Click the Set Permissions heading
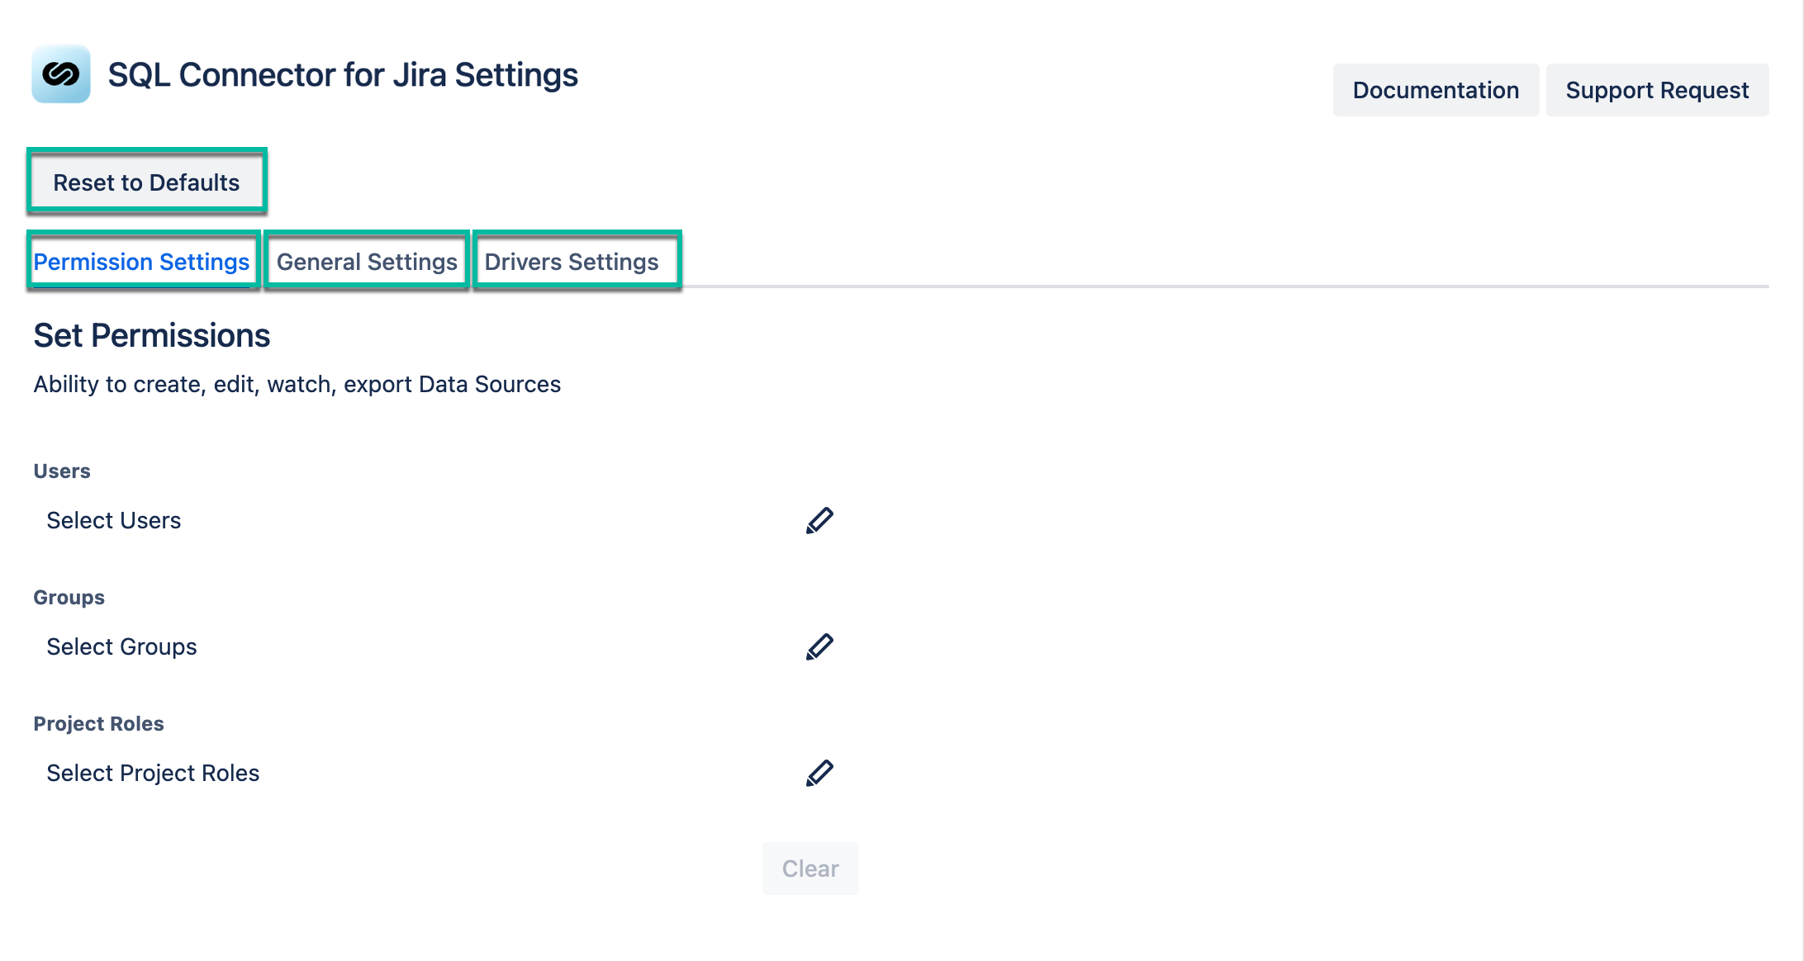Screen dimensions: 1804x961 [x=152, y=336]
